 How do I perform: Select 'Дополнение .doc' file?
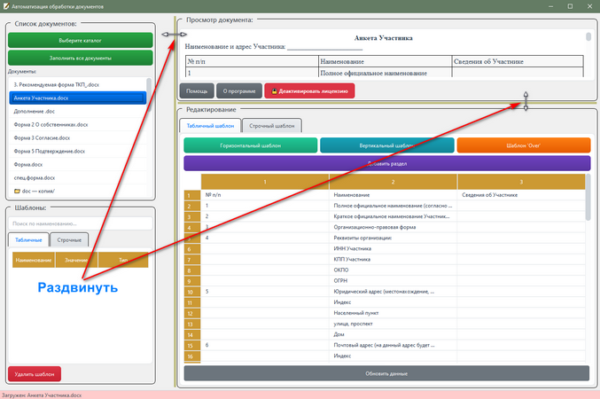point(78,112)
